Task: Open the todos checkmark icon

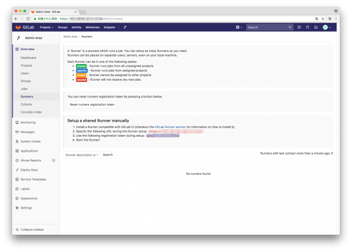Action: (x=316, y=27)
